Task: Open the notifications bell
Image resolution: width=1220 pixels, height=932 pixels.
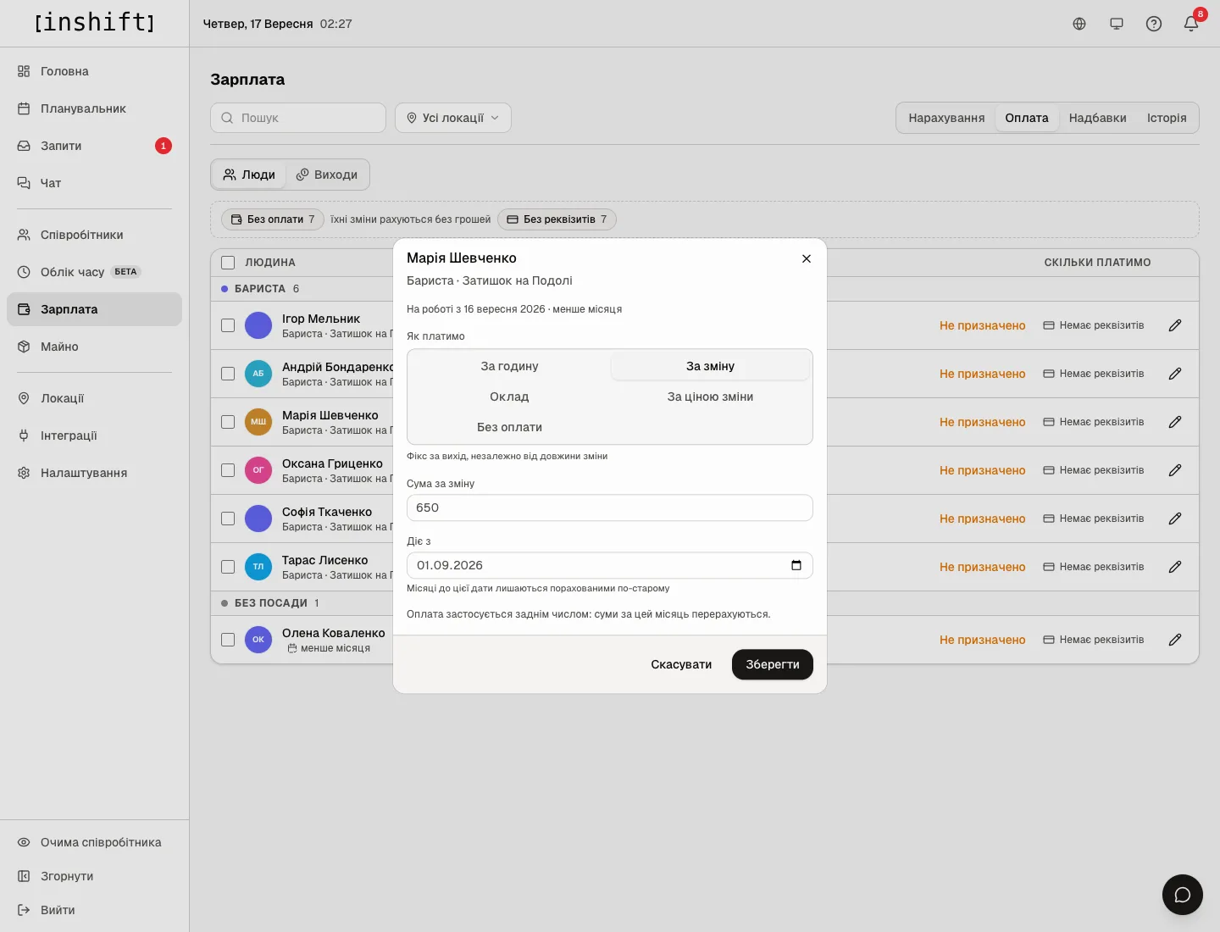Action: 1191,24
